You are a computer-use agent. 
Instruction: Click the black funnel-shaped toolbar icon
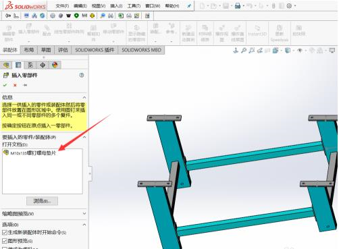coord(68,16)
